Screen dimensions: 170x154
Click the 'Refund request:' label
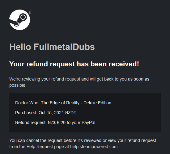pyautogui.click(x=31, y=123)
